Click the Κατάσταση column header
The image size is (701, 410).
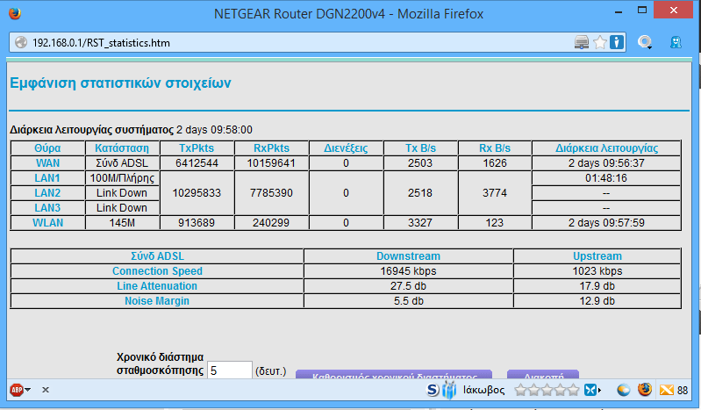(x=122, y=148)
